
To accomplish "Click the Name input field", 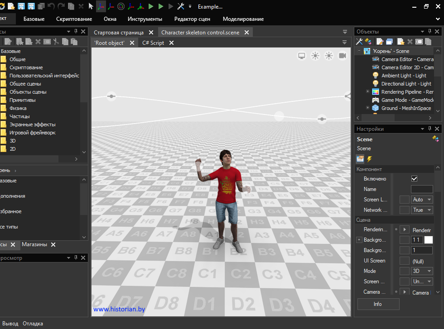I will (421, 189).
